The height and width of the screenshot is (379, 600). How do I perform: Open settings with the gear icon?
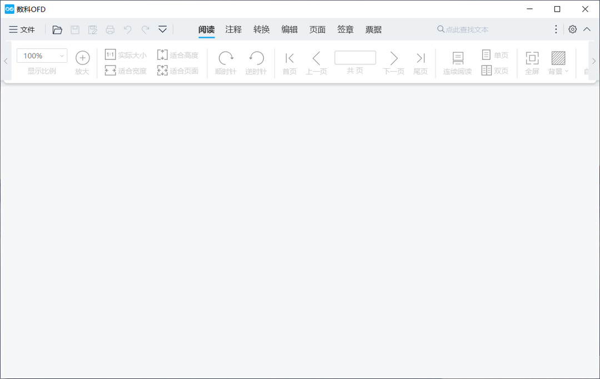coord(572,29)
